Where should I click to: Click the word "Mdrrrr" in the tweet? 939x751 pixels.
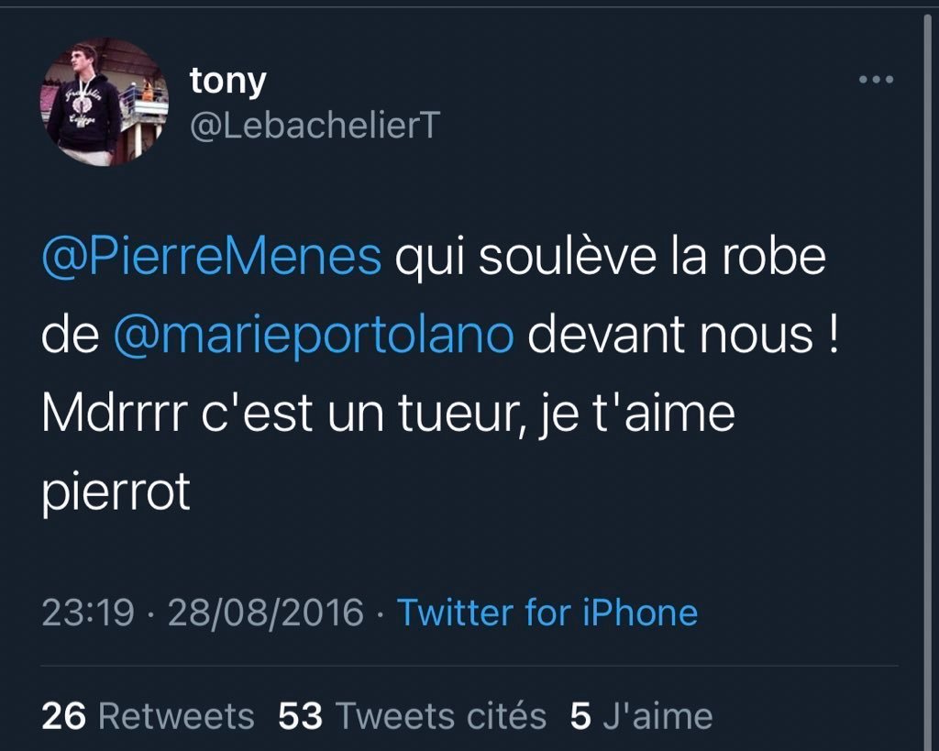tap(115, 414)
